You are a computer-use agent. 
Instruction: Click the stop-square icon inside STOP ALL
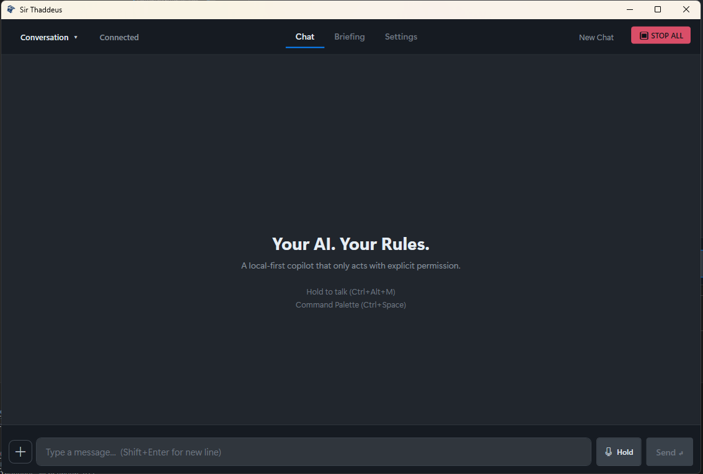pos(645,35)
